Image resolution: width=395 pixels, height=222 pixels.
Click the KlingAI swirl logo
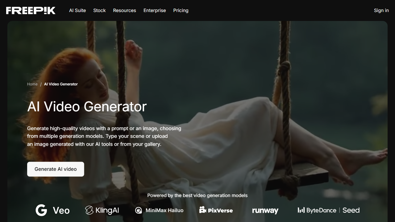coord(89,210)
